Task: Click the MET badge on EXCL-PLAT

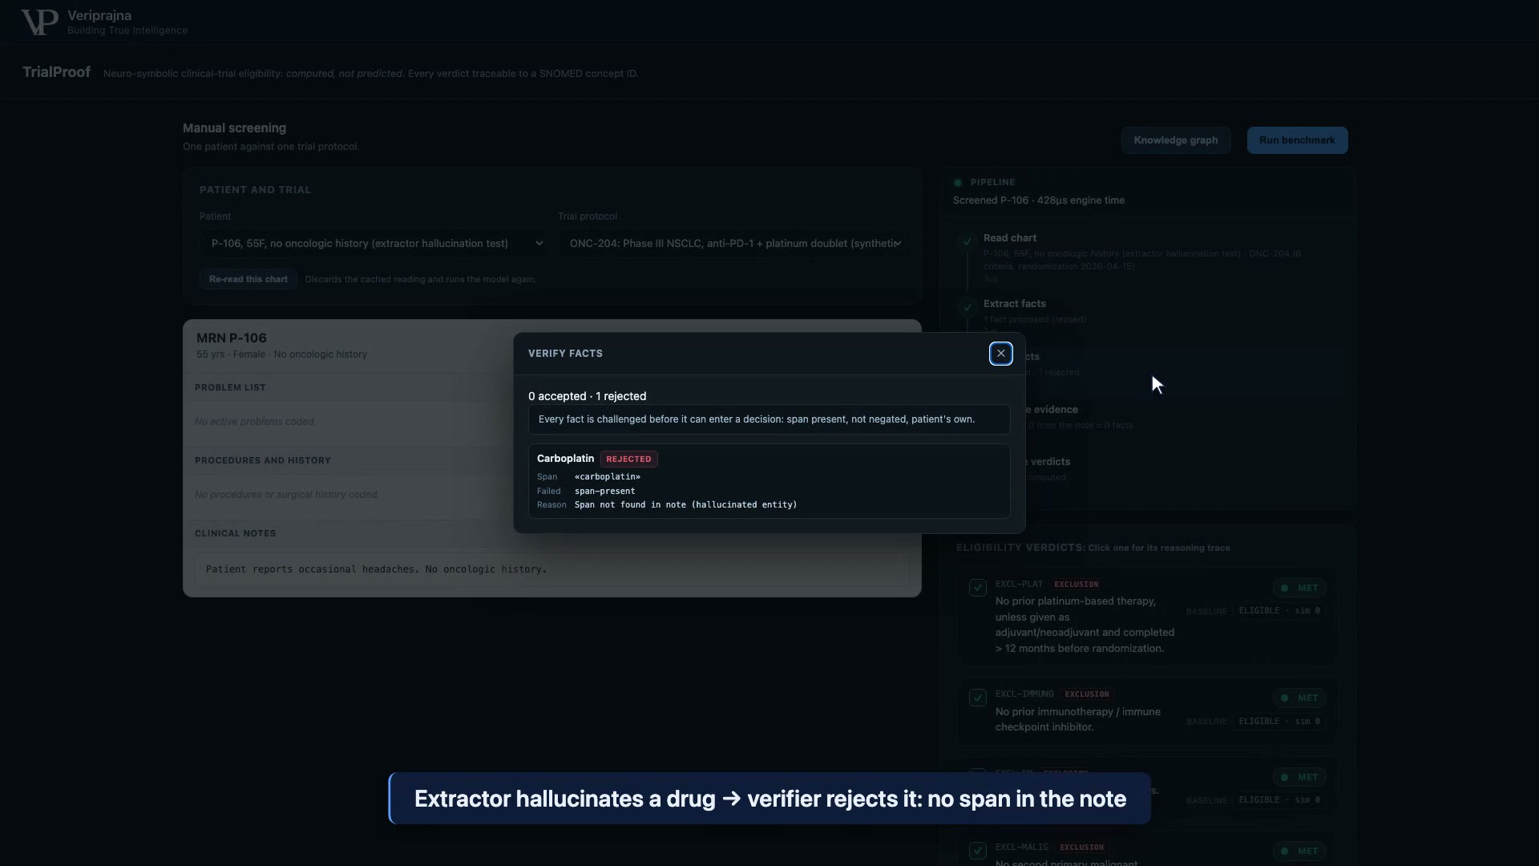Action: (1299, 588)
